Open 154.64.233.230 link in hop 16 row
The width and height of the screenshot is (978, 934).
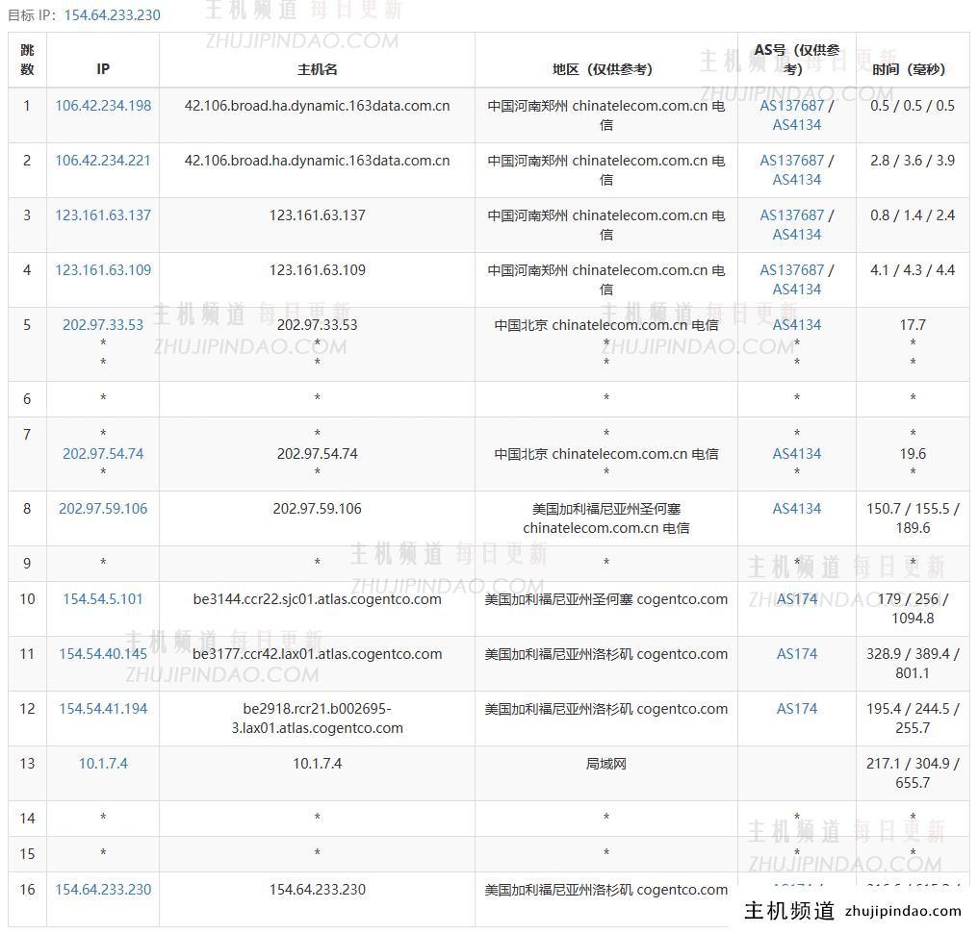click(103, 890)
